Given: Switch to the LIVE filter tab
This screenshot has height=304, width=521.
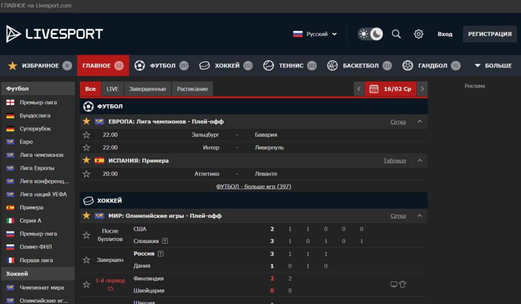Looking at the screenshot, I should [112, 89].
